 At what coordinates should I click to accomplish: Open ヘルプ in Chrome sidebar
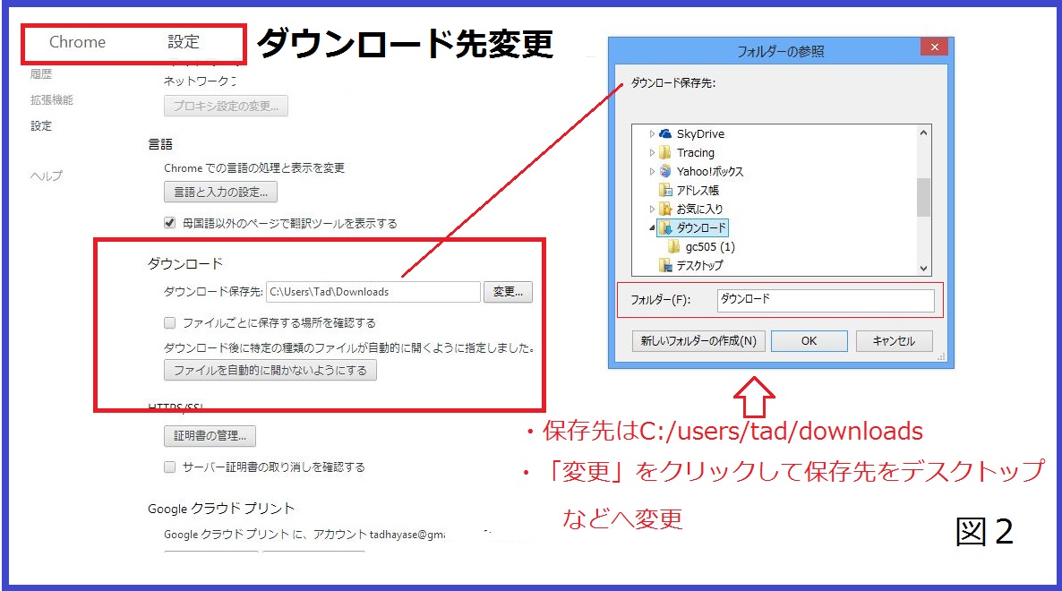(x=46, y=176)
